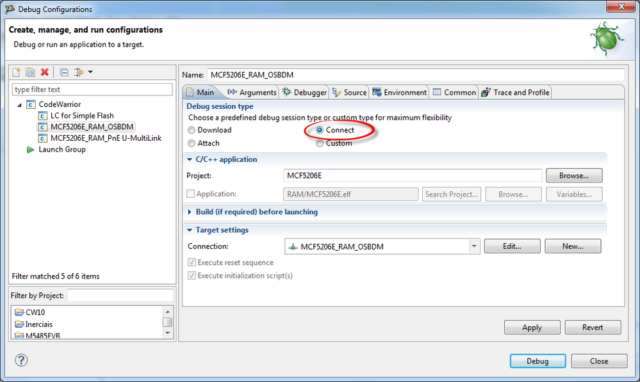This screenshot has width=640, height=382.
Task: Collapse the CodeWarrior tree node
Action: 19,105
